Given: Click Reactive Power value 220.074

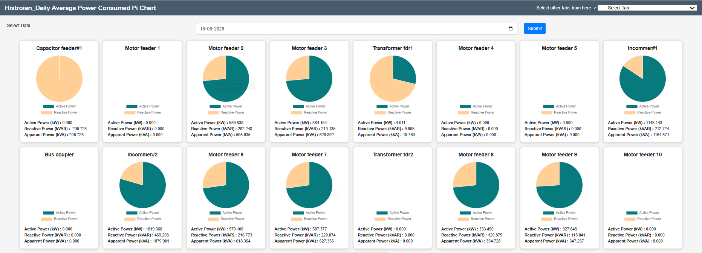Looking at the screenshot, I should click(328, 235).
